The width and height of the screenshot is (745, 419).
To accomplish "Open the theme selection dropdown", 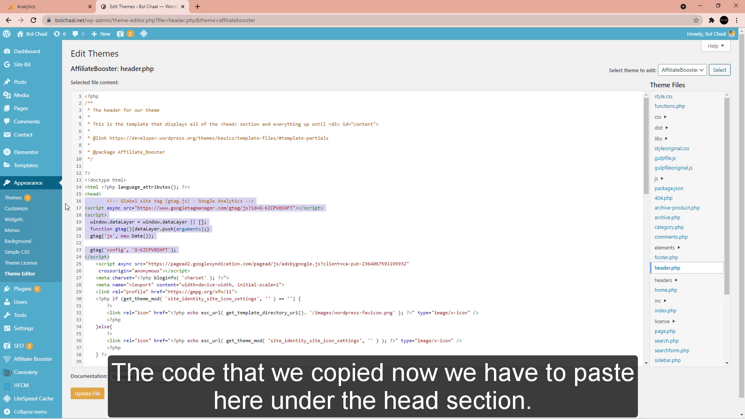I will tap(683, 70).
